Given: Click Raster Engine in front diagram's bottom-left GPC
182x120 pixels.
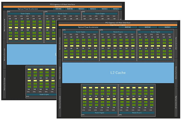Looking at the screenshot, I should pos(99,113).
